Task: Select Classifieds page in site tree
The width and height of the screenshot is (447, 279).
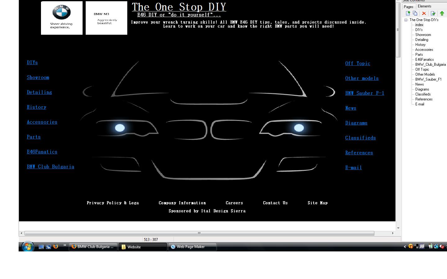Action: click(423, 94)
